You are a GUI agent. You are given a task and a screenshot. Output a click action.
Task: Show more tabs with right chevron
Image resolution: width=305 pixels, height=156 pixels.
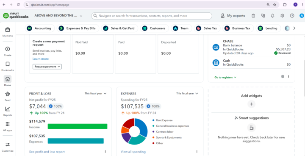[294, 28]
